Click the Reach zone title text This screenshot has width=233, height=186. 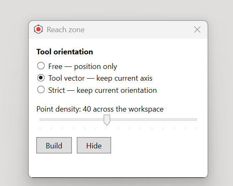tap(66, 30)
